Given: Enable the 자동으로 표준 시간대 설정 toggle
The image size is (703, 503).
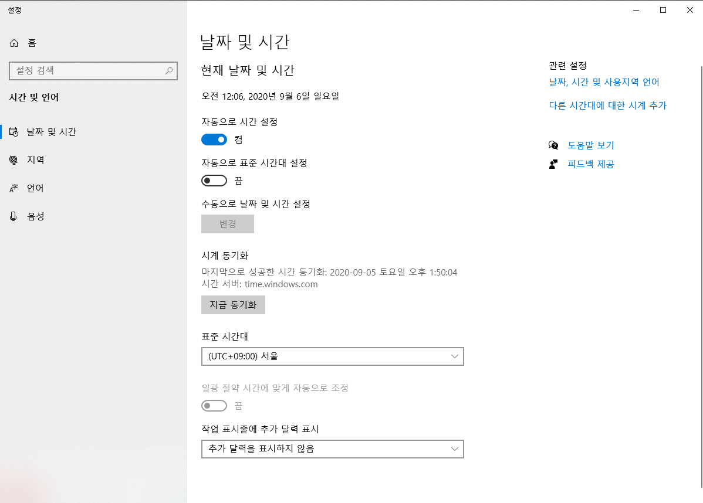Looking at the screenshot, I should (214, 181).
